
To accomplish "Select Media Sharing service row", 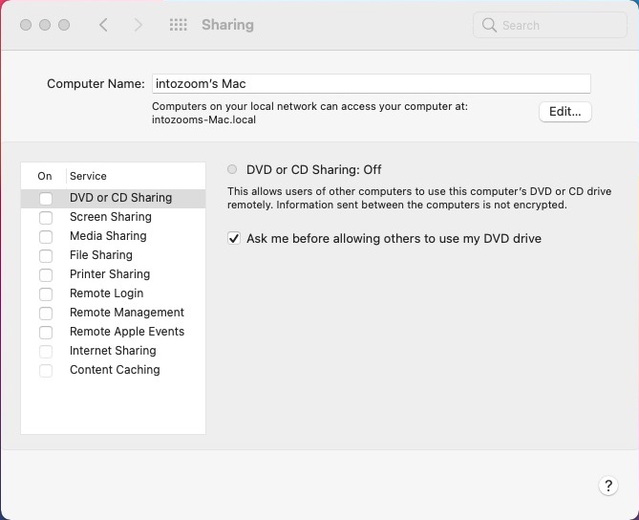I will click(113, 236).
